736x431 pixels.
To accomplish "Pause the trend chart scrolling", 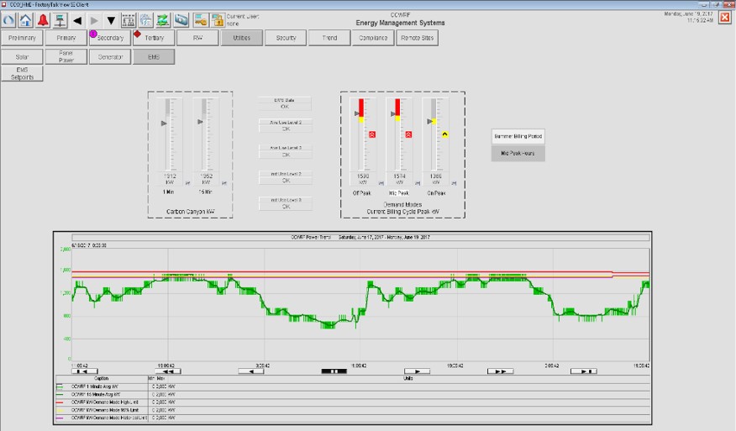I will tap(334, 371).
